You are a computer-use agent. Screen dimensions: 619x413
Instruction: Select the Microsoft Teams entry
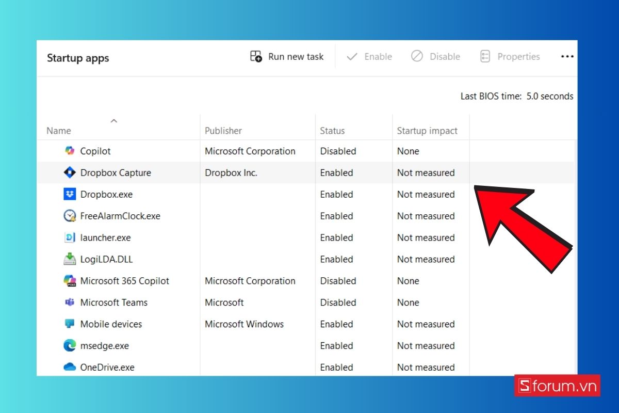click(114, 303)
